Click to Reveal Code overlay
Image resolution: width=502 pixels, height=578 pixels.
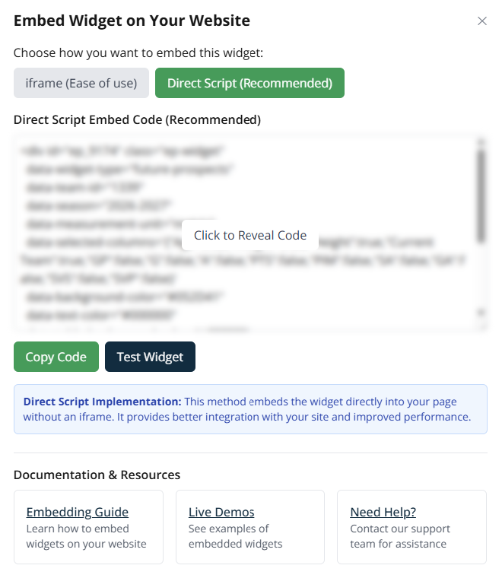click(250, 235)
